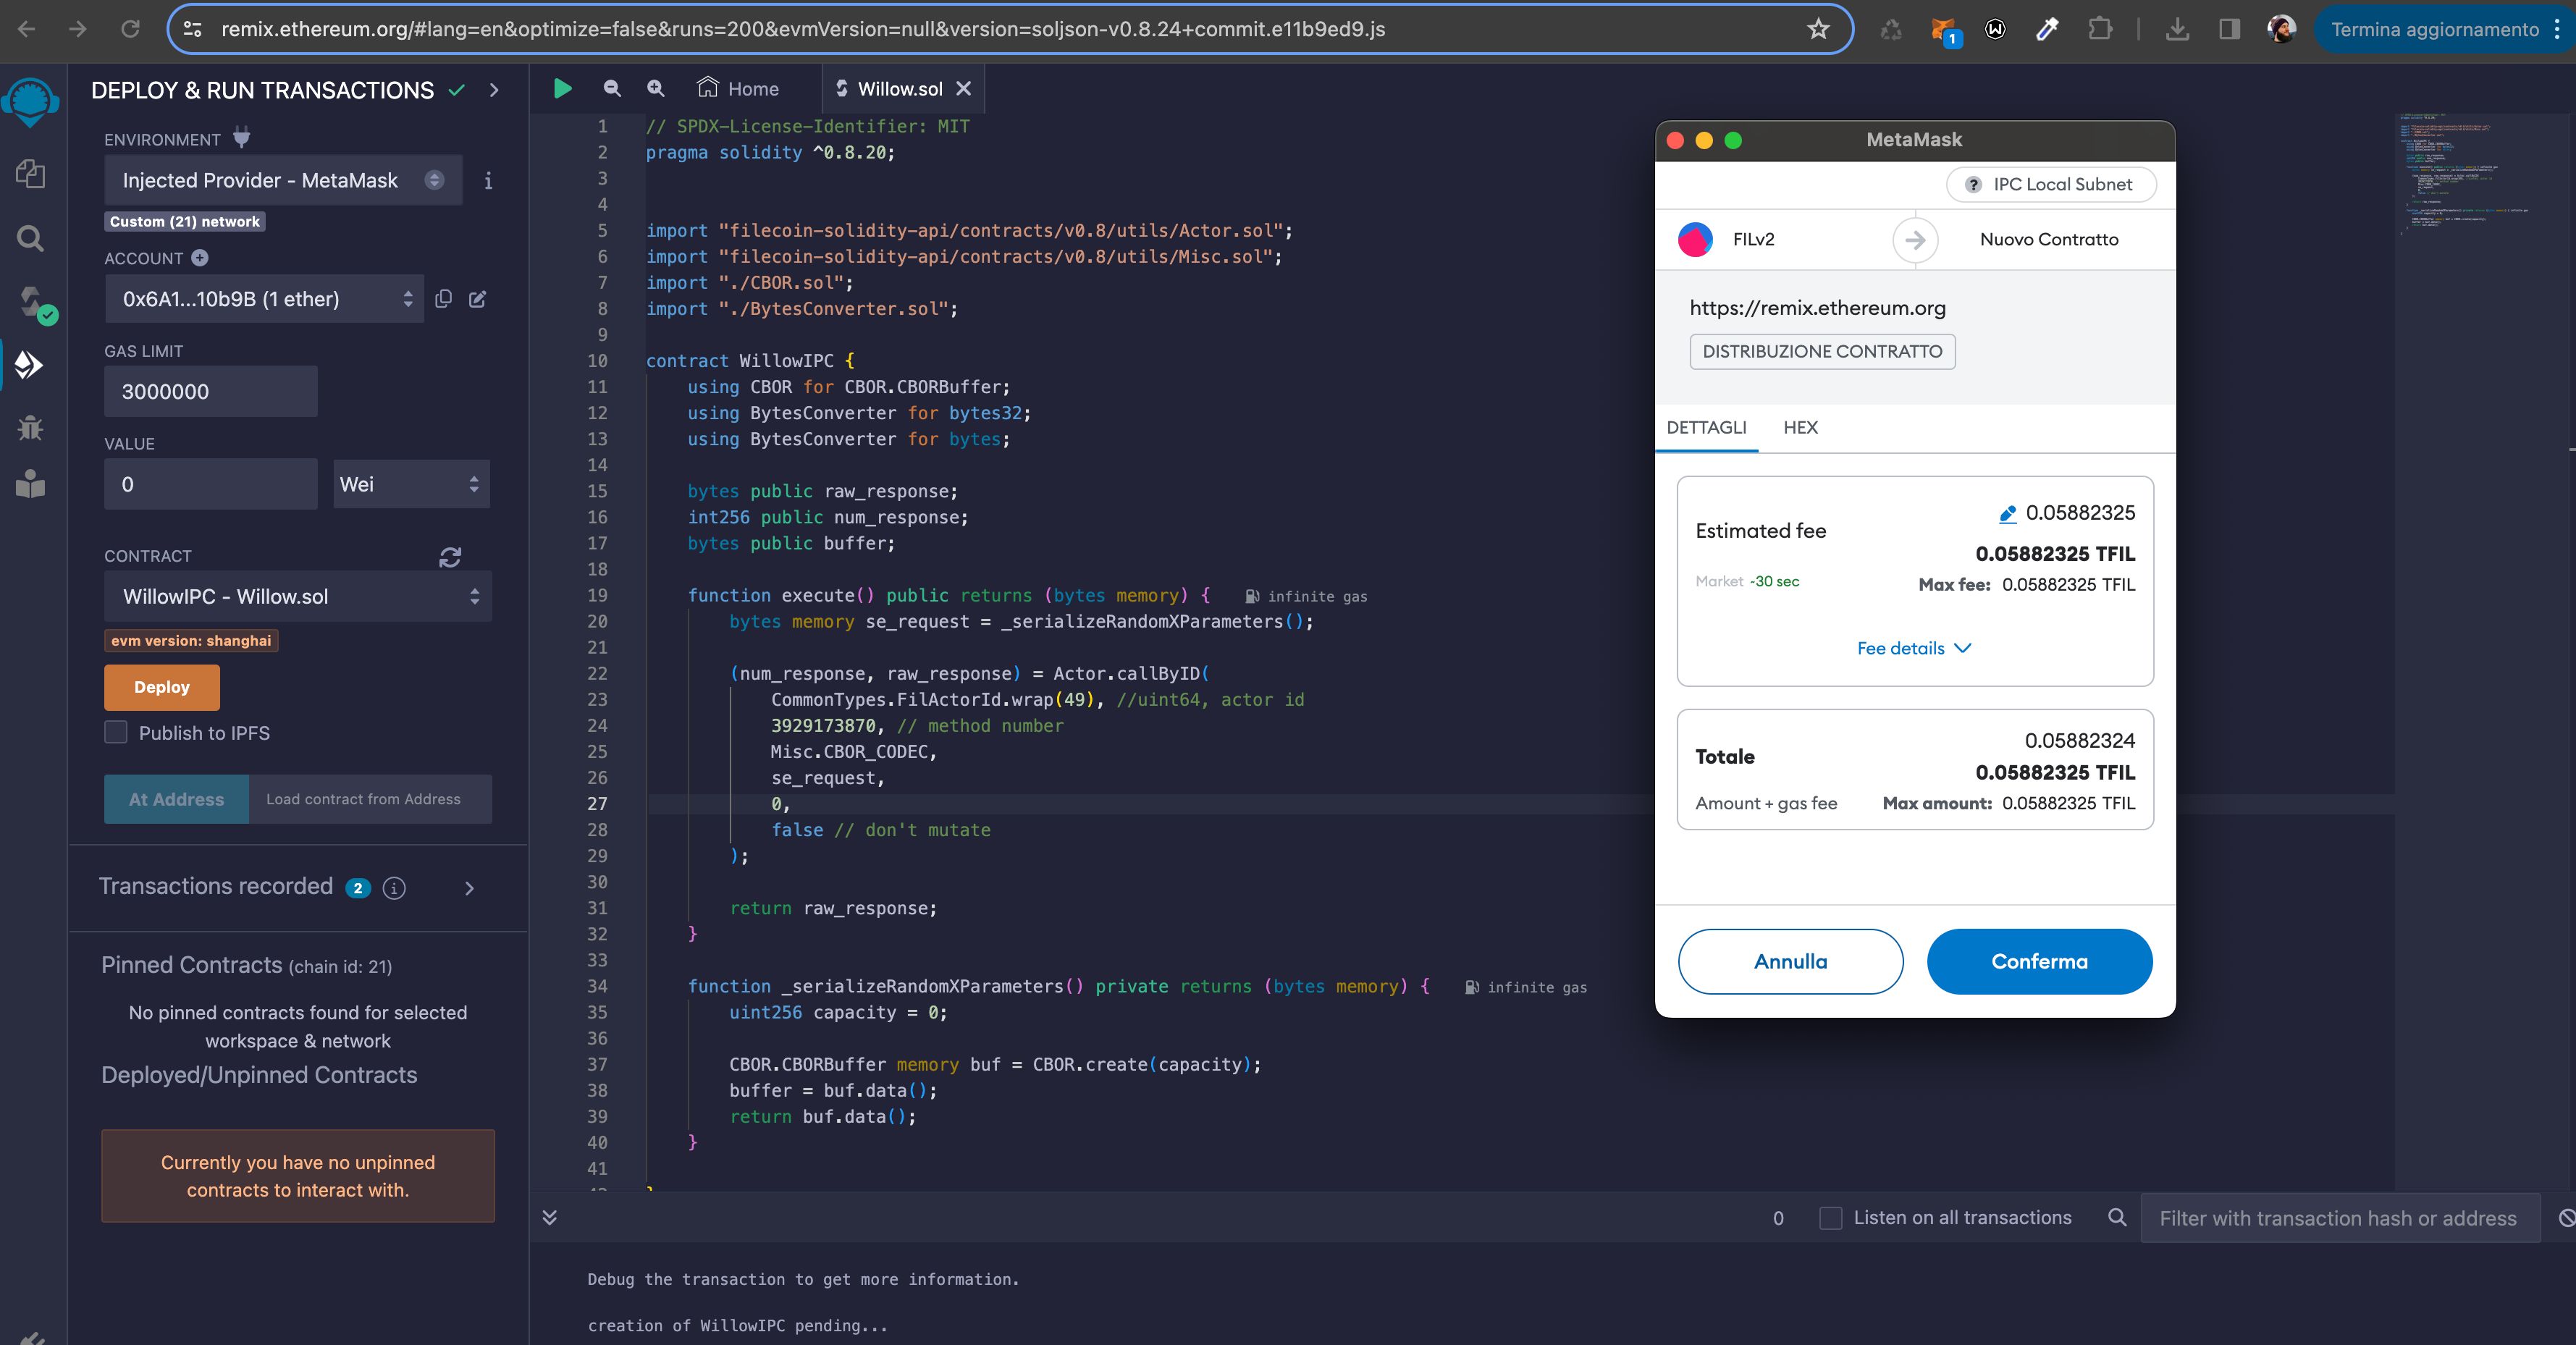The height and width of the screenshot is (1345, 2576).
Task: Click DISTRIBUZIONE CONTRATTO label
Action: pyautogui.click(x=1822, y=351)
